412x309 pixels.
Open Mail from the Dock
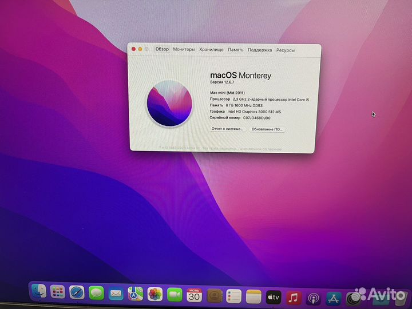(116, 294)
